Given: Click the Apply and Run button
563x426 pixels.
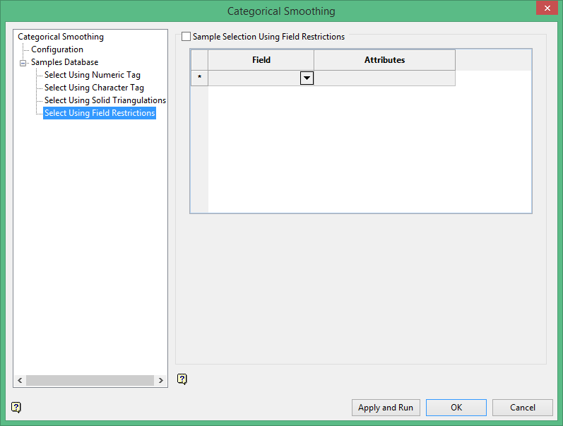Looking at the screenshot, I should (386, 408).
